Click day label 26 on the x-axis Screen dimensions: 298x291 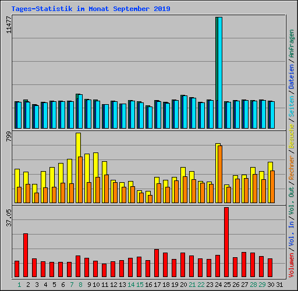pyautogui.click(x=236, y=285)
